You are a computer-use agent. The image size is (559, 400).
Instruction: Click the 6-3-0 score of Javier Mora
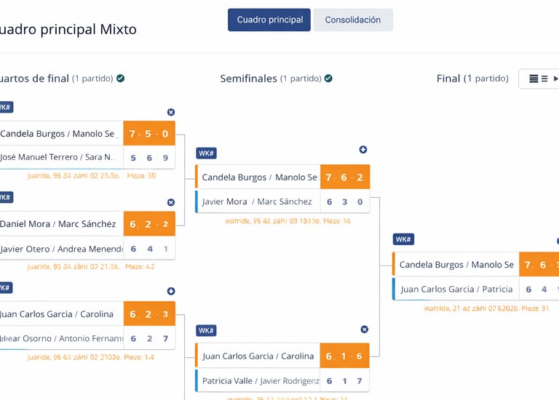point(344,201)
